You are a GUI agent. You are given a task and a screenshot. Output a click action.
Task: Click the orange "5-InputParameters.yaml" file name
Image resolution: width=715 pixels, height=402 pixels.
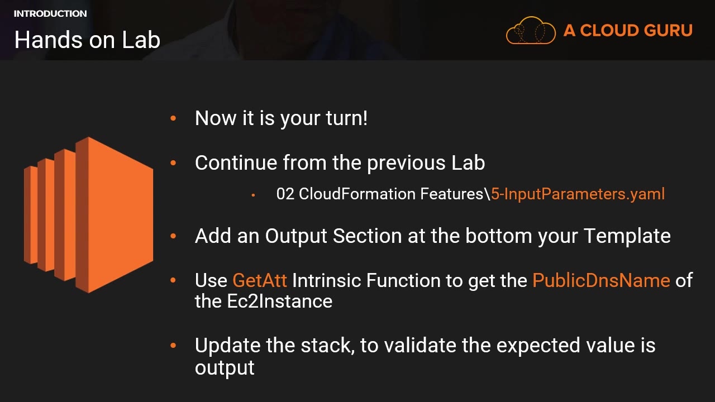click(578, 194)
